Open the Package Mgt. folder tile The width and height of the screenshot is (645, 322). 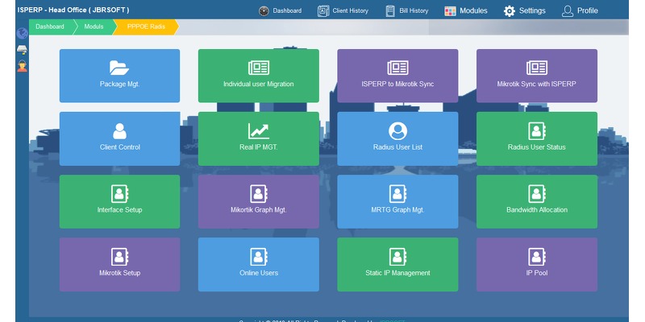pyautogui.click(x=119, y=75)
